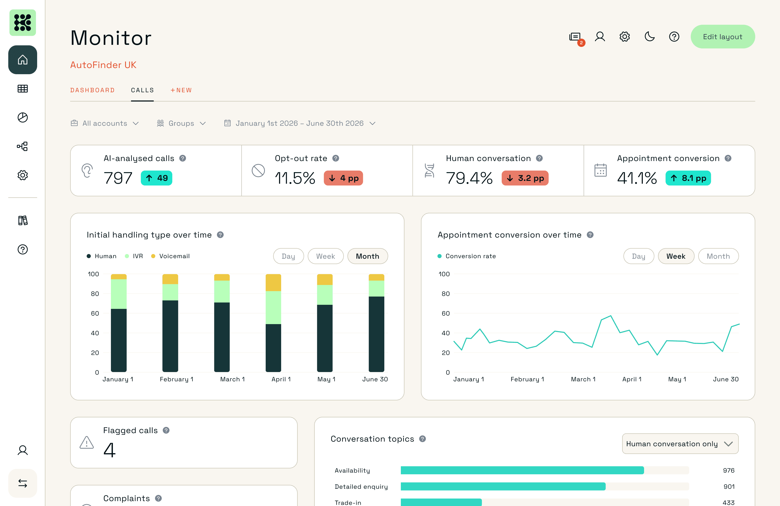The width and height of the screenshot is (780, 506).
Task: Open the user account icon in header
Action: pos(600,37)
